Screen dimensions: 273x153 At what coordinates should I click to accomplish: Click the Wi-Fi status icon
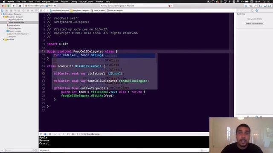238,2
